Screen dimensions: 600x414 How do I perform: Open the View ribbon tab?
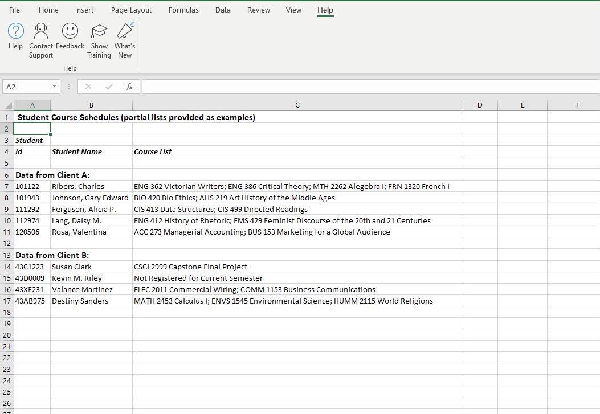pyautogui.click(x=293, y=10)
